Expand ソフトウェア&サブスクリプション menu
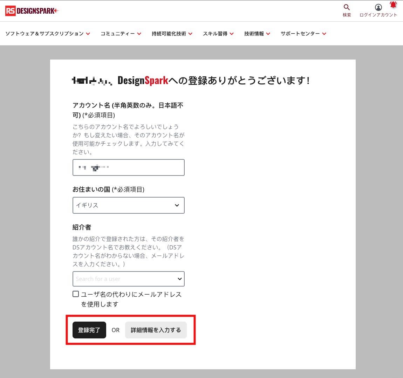Image resolution: width=403 pixels, height=378 pixels. click(x=48, y=34)
